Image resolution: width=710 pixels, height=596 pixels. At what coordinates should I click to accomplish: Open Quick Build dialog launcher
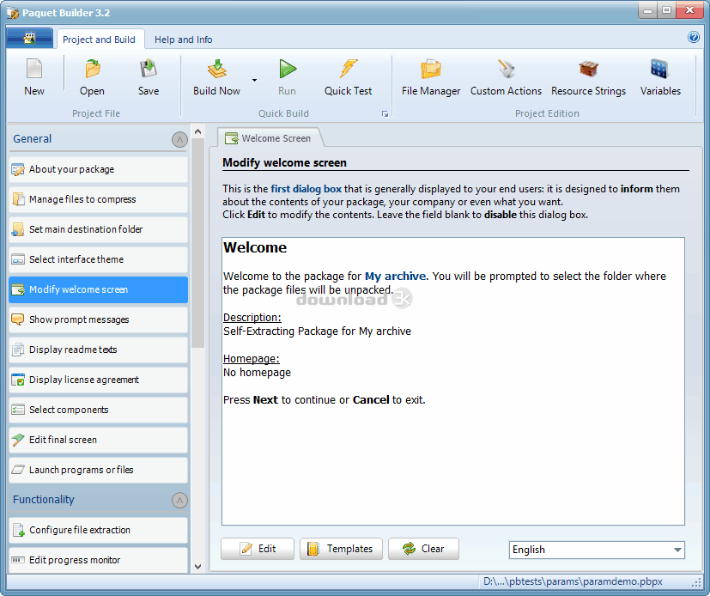tap(385, 114)
